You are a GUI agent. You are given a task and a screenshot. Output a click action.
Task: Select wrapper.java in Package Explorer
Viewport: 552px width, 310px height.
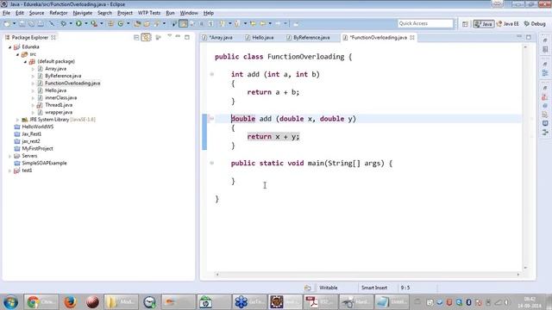(x=59, y=113)
